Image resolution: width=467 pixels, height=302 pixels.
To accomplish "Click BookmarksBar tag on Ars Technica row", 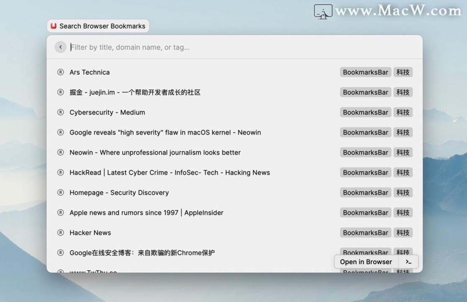I will click(x=366, y=72).
